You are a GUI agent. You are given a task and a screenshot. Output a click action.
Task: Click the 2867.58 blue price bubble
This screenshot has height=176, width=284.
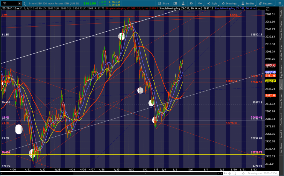(270, 72)
